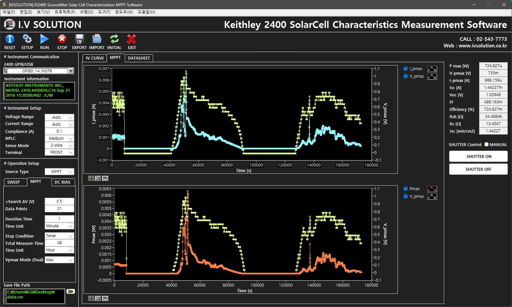Open the top graph V_pmax plot style swatch
Viewport: 512px width, 307px height.
click(432, 76)
